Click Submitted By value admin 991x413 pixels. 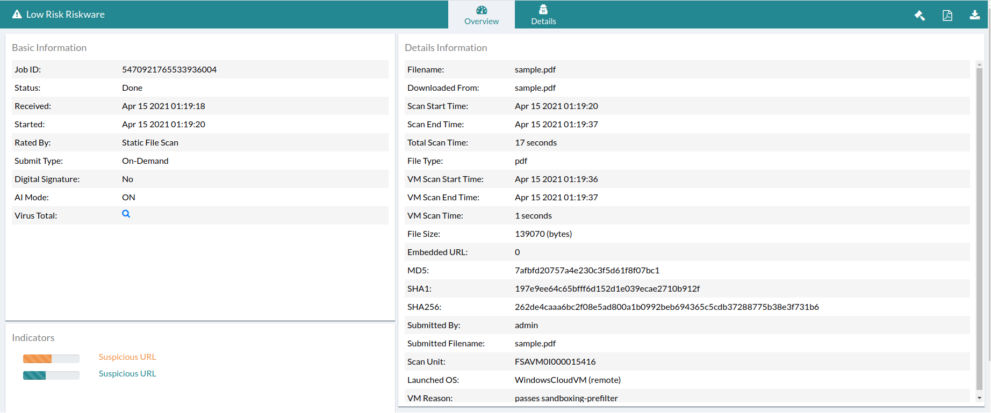point(526,325)
